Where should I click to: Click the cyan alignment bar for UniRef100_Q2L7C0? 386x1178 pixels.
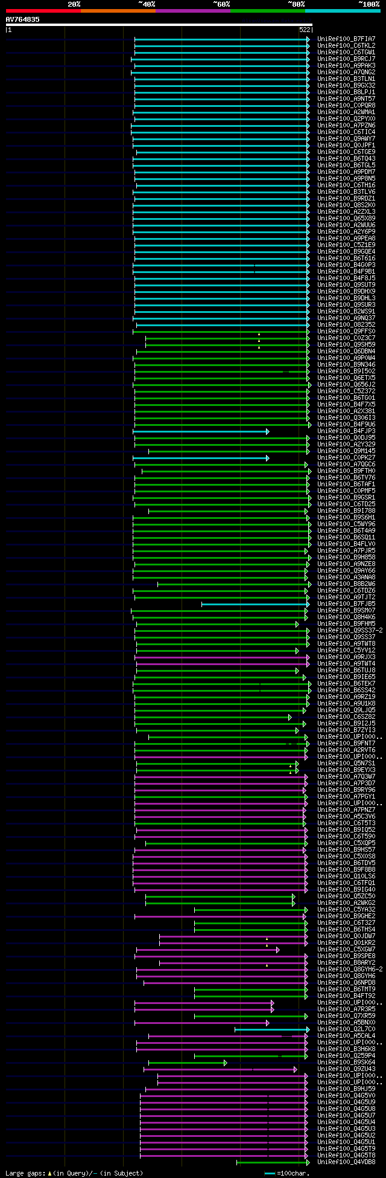[x=271, y=1029]
